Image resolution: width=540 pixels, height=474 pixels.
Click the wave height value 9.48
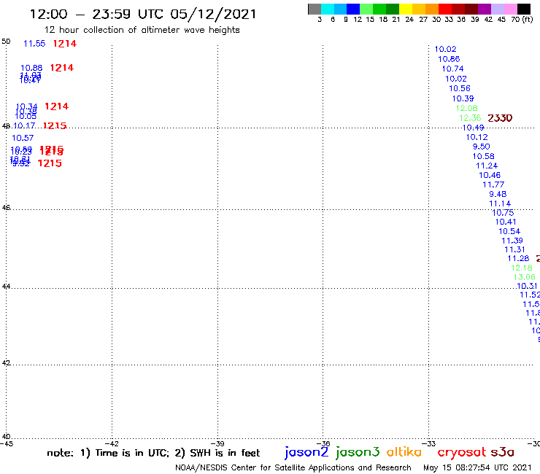[498, 194]
